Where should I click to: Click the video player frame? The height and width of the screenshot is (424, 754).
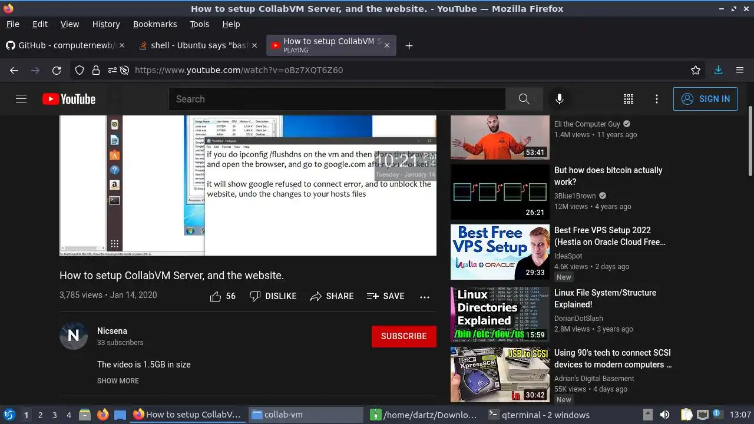pos(248,185)
